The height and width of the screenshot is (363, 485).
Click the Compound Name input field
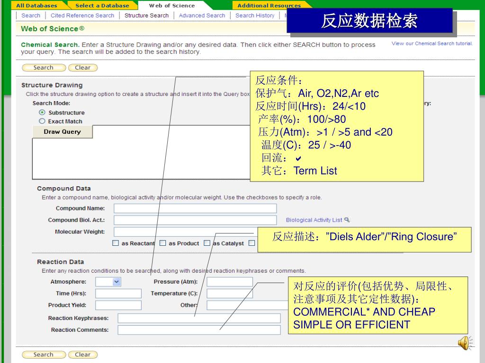(195, 208)
